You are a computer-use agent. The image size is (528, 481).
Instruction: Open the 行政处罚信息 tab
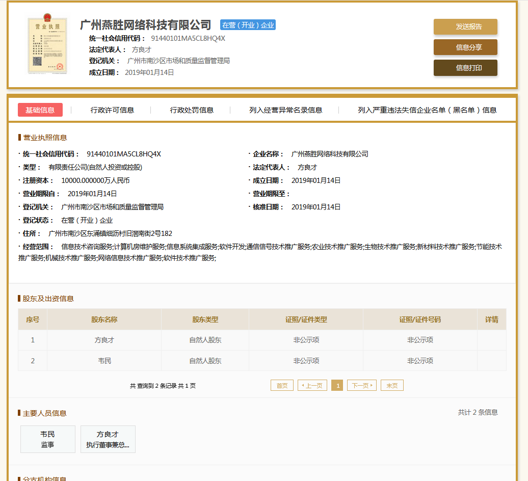pos(192,110)
